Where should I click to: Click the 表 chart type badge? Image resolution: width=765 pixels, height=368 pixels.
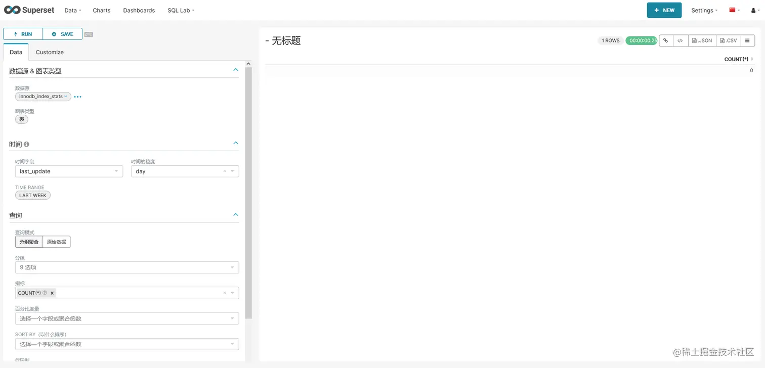click(21, 119)
